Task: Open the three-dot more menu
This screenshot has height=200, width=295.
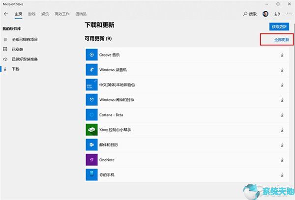Action: 289,13
